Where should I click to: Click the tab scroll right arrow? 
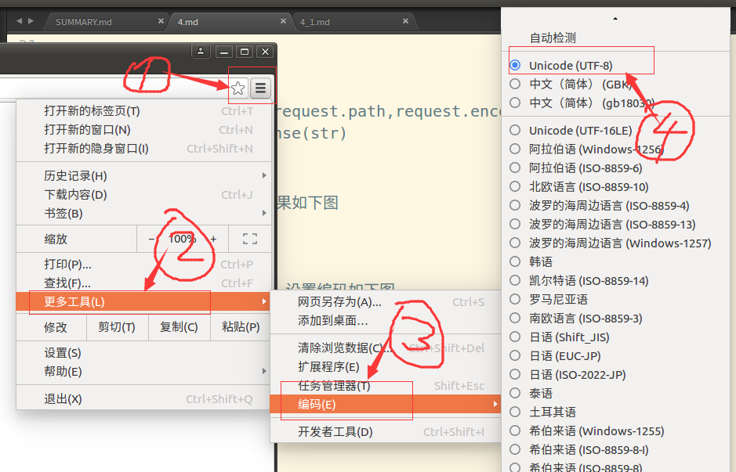point(31,21)
